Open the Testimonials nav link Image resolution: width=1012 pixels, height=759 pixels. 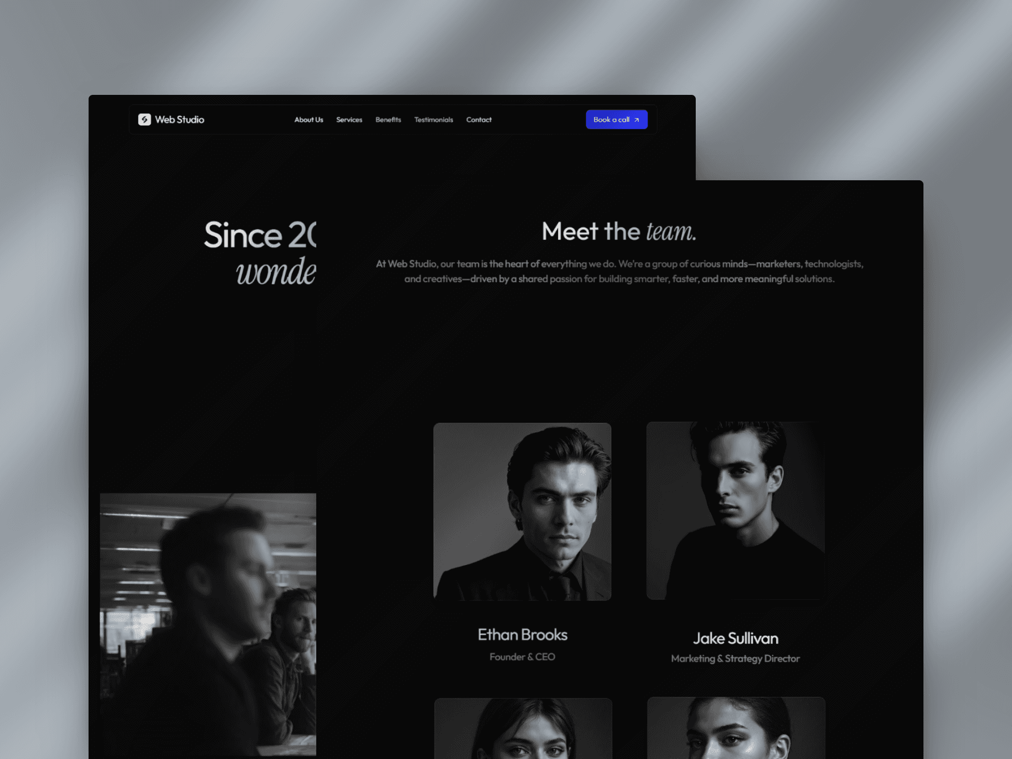coord(434,120)
